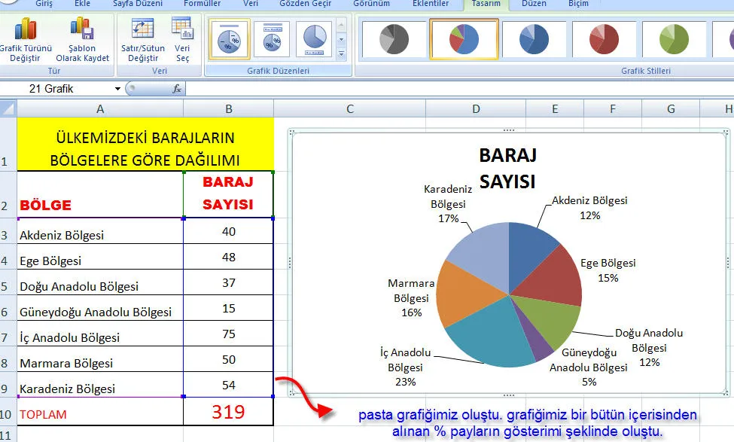Select the cell containing total 319
This screenshot has width=734, height=442.
tap(228, 412)
